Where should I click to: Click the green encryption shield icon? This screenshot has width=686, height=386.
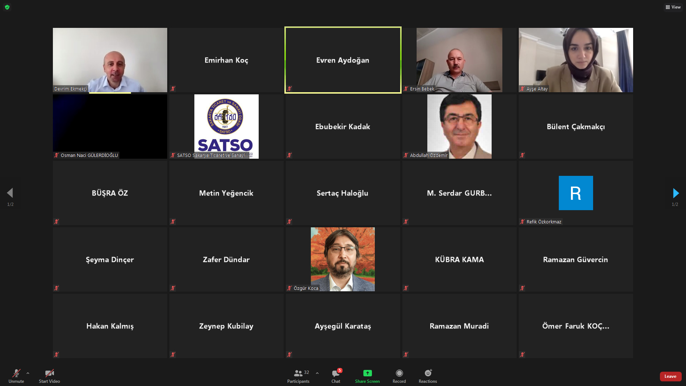7,7
